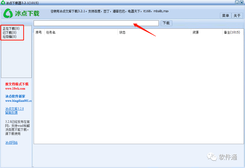245x168 pixels.
Task: Click the green 冰点下载 logo icon
Action: click(x=8, y=13)
